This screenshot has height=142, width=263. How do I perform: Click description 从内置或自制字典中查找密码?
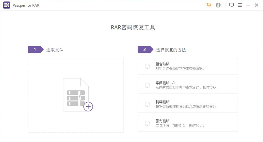(x=187, y=87)
